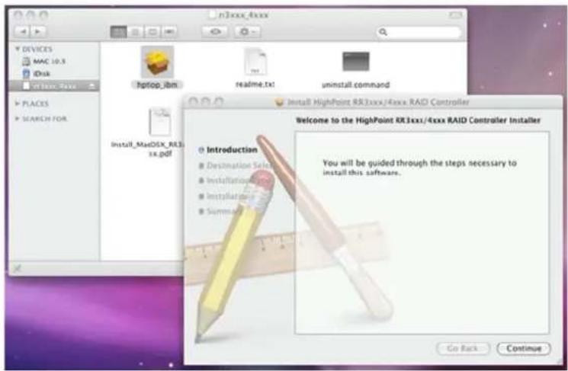Click the Finder toolbar toggle pill button
Image resolution: width=568 pixels, height=371 pixels.
[455, 14]
